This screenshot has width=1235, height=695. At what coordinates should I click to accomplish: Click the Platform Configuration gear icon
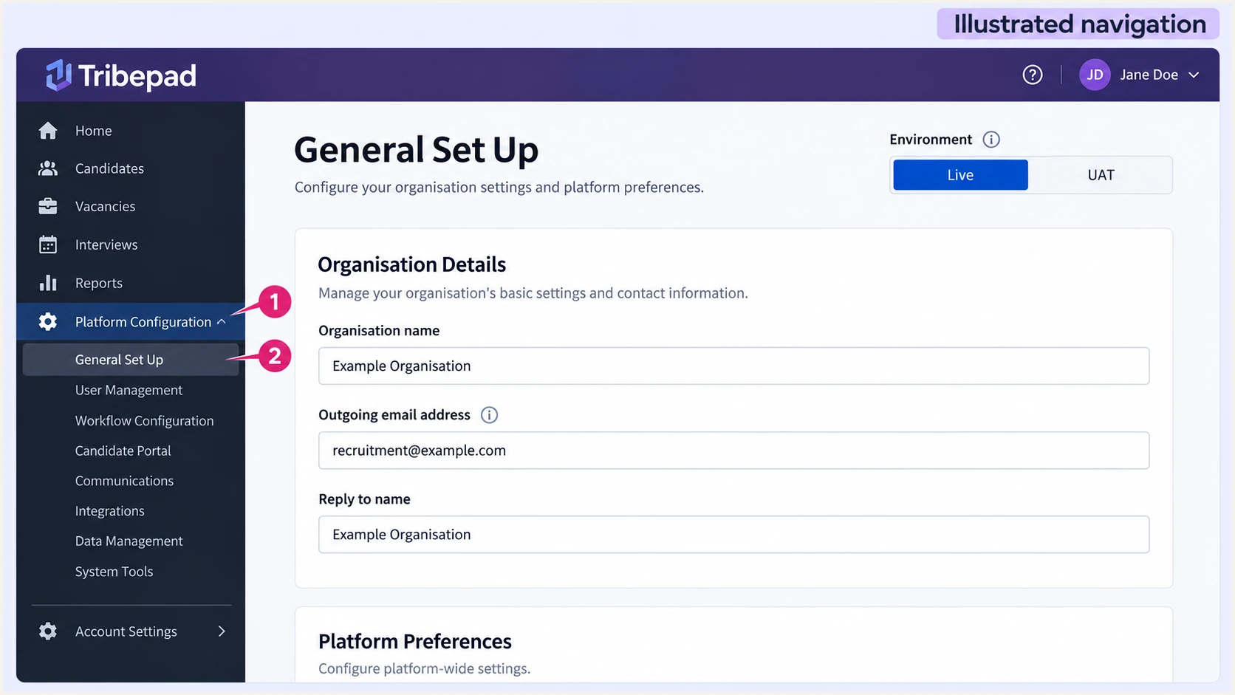48,321
